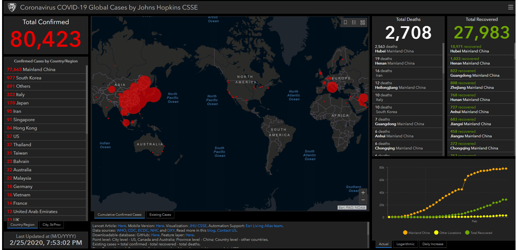The height and width of the screenshot is (250, 518).
Task: Select the France row with 14 cases
Action: pyautogui.click(x=45, y=203)
